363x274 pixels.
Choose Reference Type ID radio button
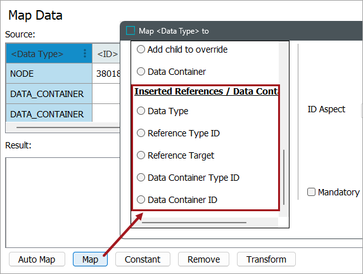tap(141, 133)
